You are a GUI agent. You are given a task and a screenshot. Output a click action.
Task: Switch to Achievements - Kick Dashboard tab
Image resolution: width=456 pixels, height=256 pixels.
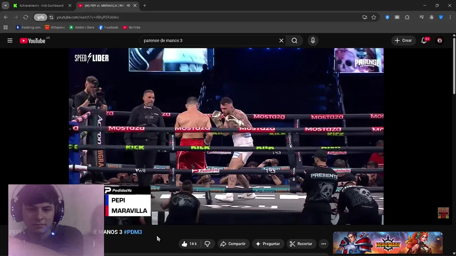tap(42, 6)
